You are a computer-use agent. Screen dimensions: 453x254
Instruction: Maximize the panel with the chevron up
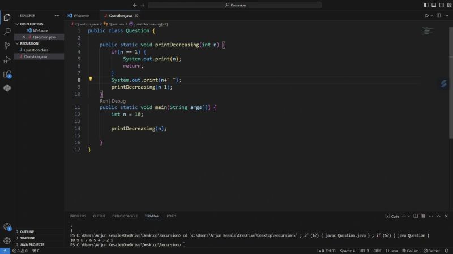tap(438, 216)
